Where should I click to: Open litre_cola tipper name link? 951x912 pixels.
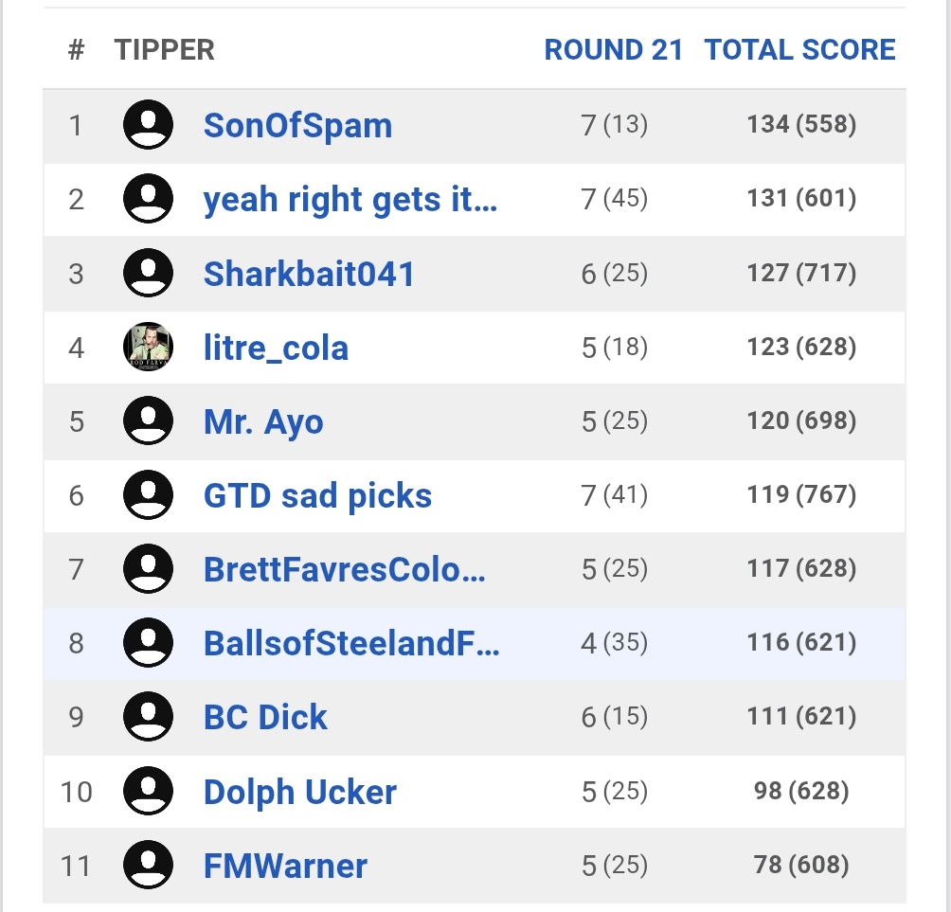coord(276,349)
